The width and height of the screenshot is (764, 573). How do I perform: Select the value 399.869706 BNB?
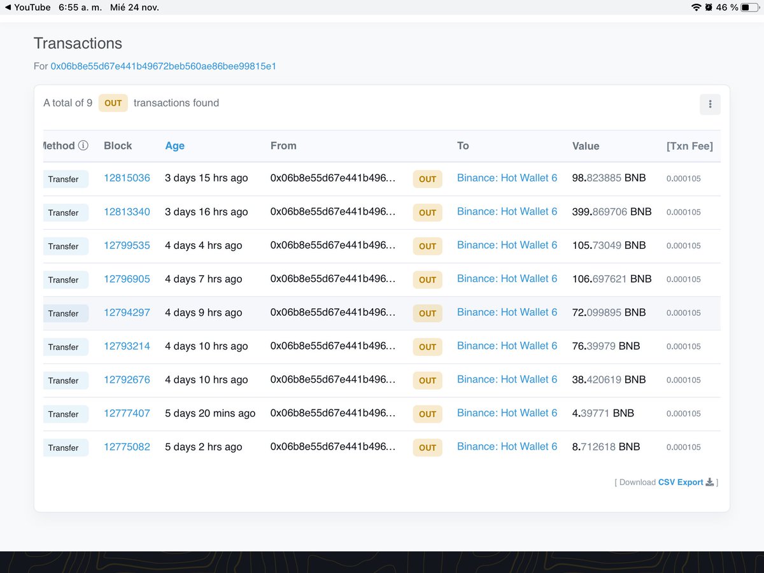pyautogui.click(x=612, y=212)
